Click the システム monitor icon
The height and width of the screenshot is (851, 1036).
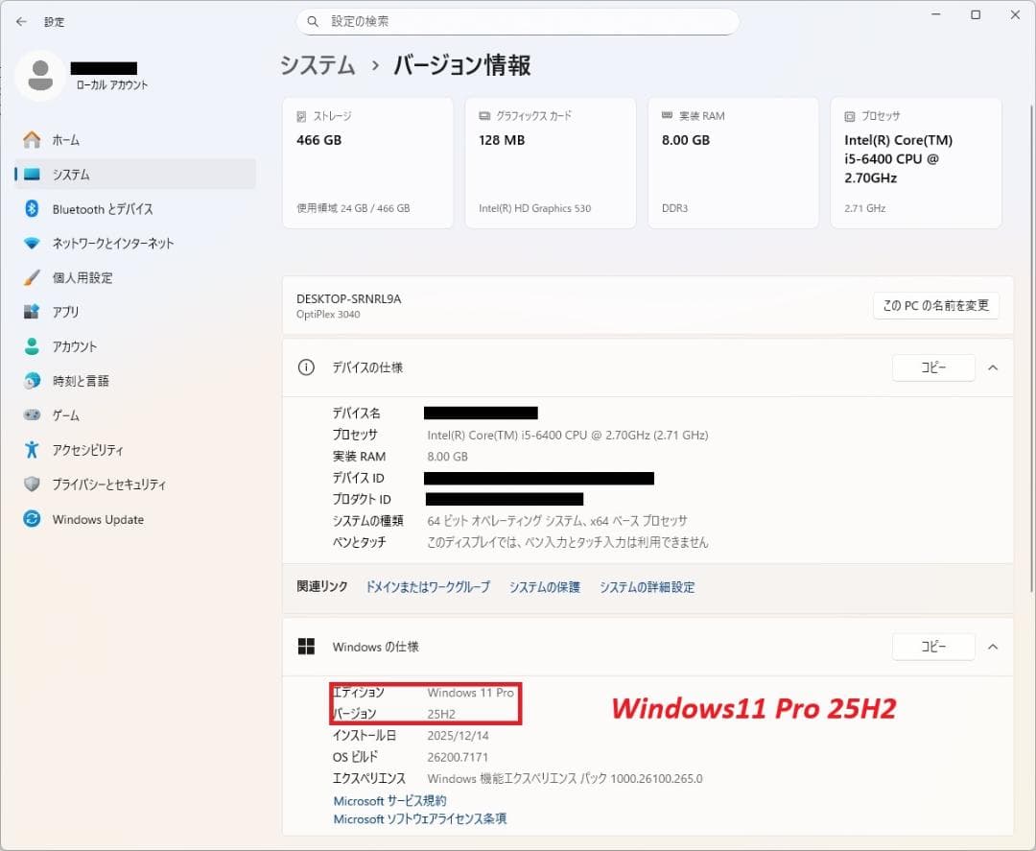(32, 175)
